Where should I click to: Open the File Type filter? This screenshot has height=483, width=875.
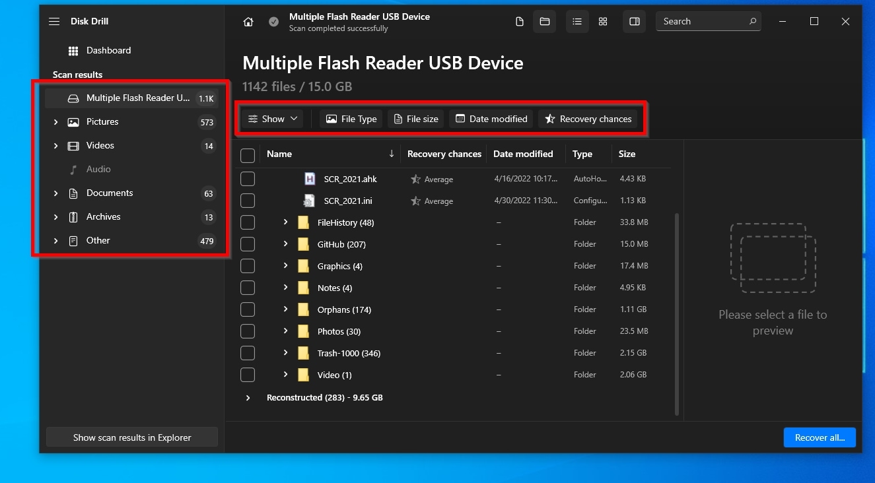(351, 119)
